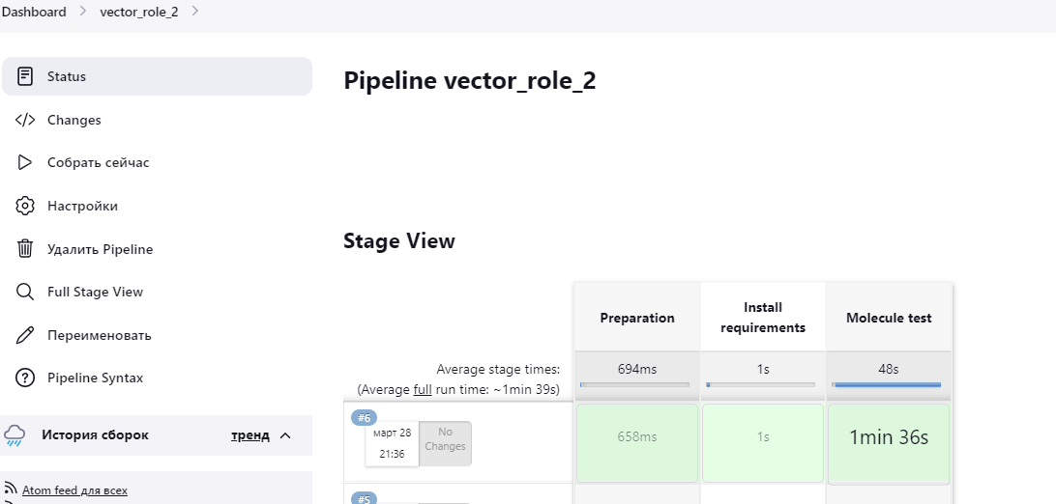Click the gear icon for Настройки
This screenshot has height=504, width=1056.
(x=26, y=206)
